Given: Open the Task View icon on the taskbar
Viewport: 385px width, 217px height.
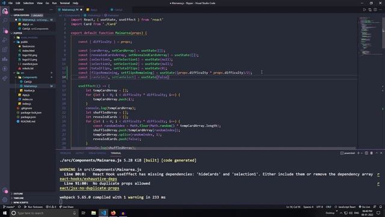Looking at the screenshot, I should pyautogui.click(x=84, y=213).
